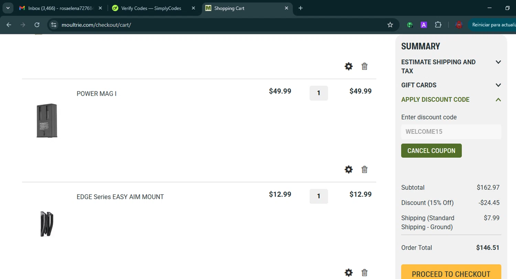The height and width of the screenshot is (279, 516).
Task: Expand Estimate Shipping and Tax section
Action: [498, 62]
